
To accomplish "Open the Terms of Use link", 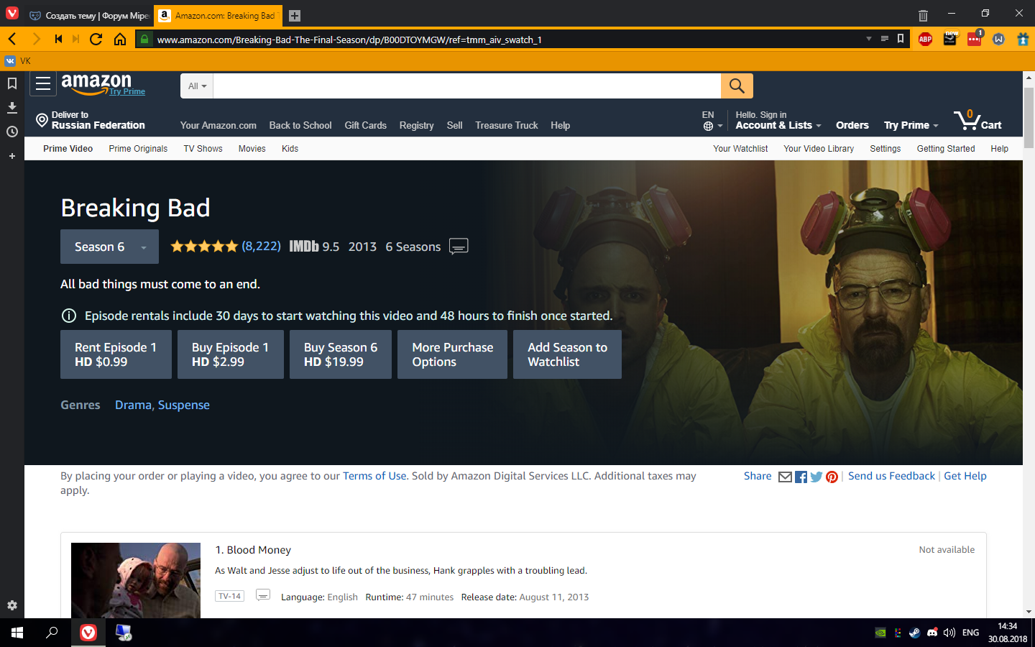I will (x=374, y=476).
